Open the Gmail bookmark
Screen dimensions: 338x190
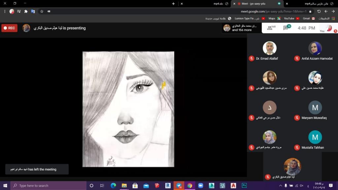click(308, 18)
